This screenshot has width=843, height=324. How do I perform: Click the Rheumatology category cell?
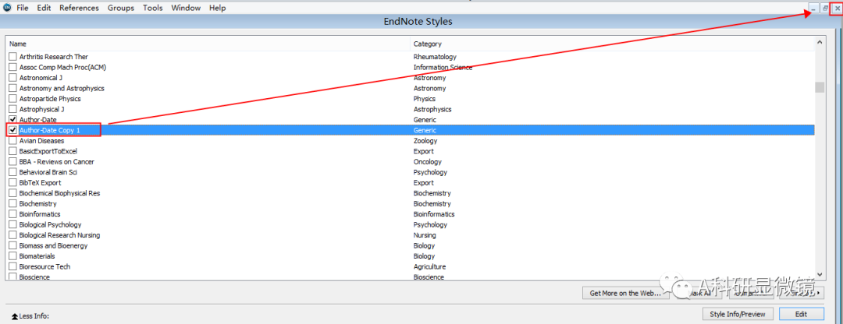[435, 56]
